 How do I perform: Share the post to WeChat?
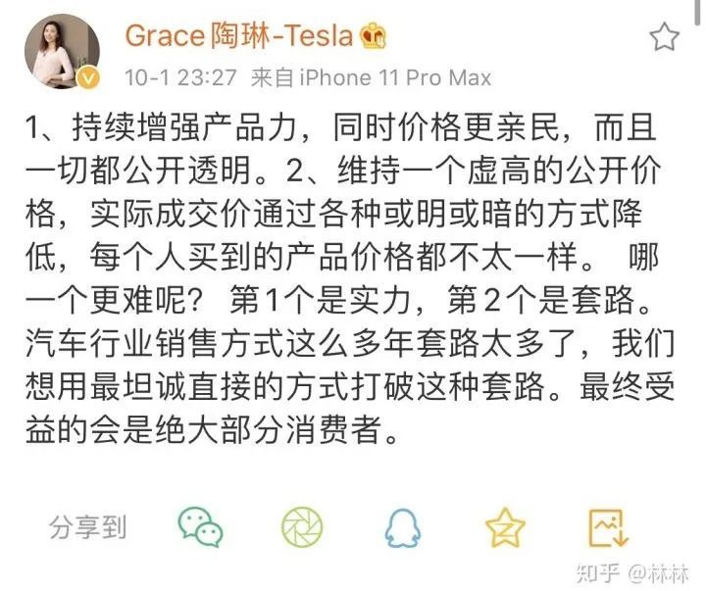point(200,527)
